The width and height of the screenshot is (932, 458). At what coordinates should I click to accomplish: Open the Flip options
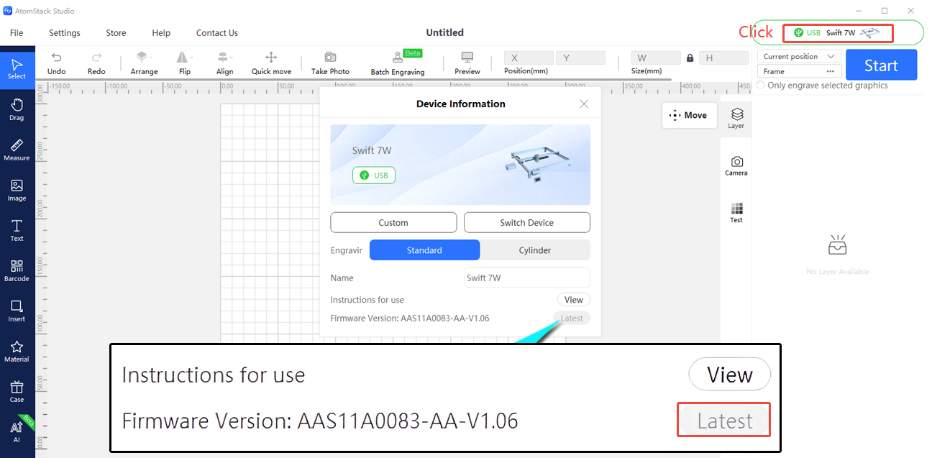tap(185, 63)
